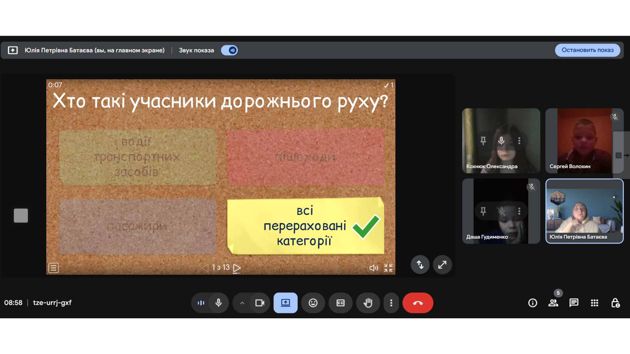The width and height of the screenshot is (630, 354).
Task: Open options menu on Кохнюк Олександра tile
Action: [x=519, y=141]
